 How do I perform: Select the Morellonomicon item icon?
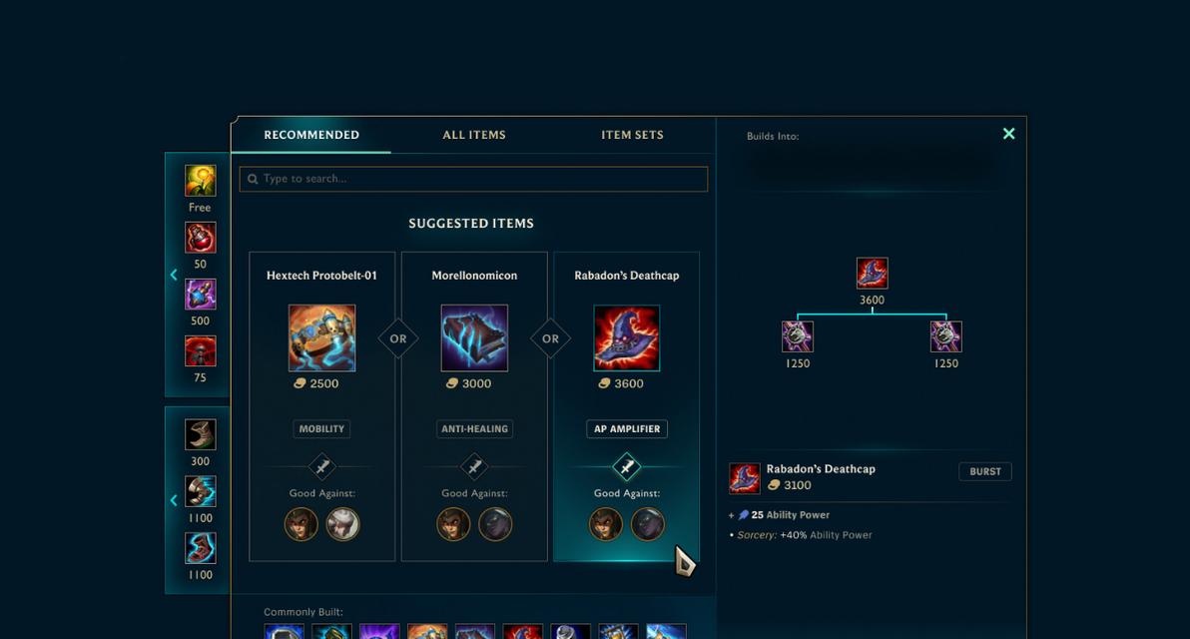[474, 337]
